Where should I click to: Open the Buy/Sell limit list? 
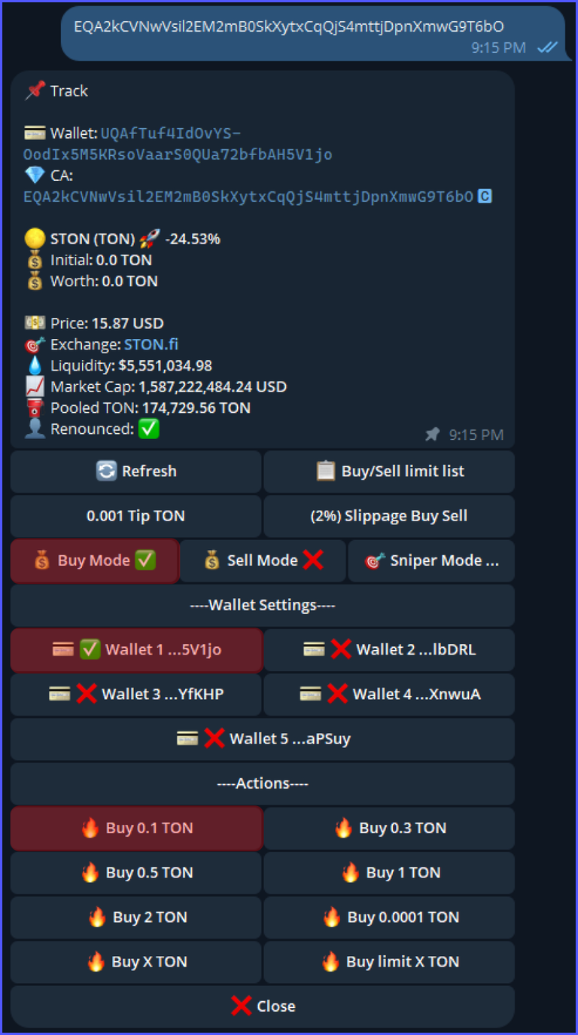click(389, 472)
